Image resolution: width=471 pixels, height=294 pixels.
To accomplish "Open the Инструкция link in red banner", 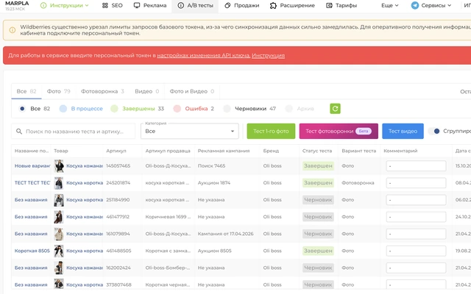I will pos(268,56).
